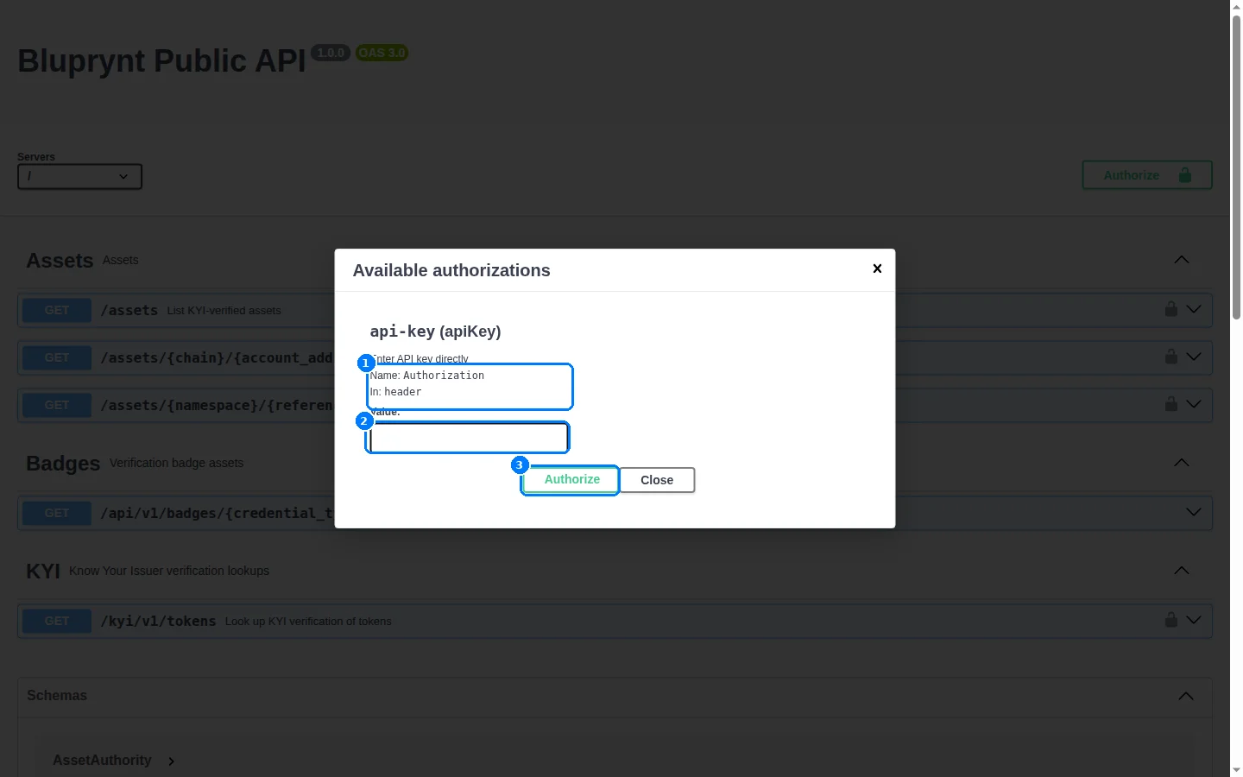Click the AssetAuthority schema name
The image size is (1243, 777).
pyautogui.click(x=102, y=760)
